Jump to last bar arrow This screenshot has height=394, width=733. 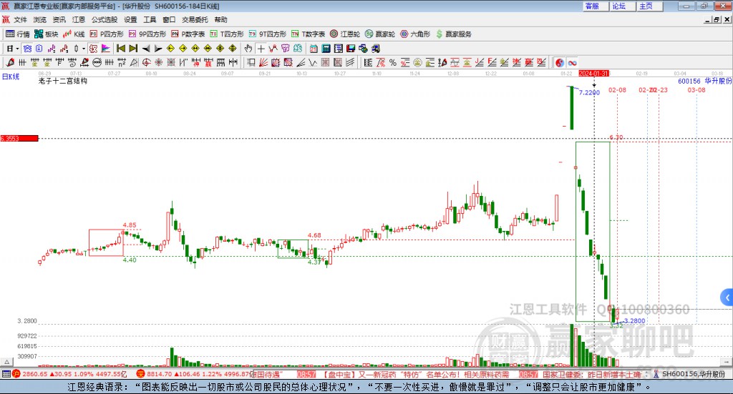[133, 49]
